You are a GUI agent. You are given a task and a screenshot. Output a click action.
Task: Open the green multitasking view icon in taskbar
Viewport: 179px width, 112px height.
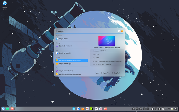point(7,109)
